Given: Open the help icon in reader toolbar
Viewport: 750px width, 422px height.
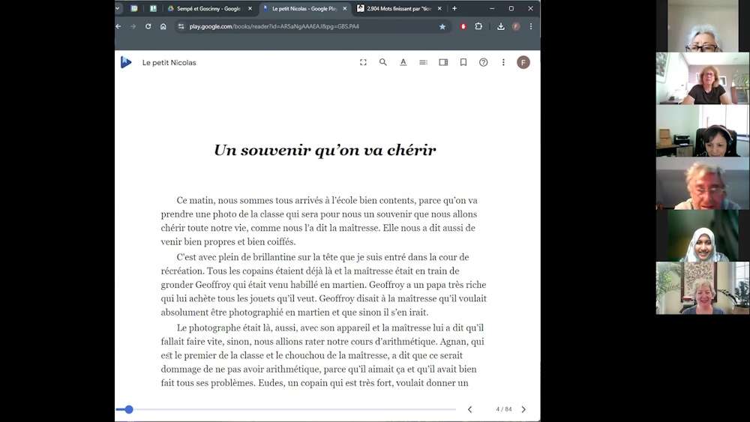Looking at the screenshot, I should [x=484, y=62].
